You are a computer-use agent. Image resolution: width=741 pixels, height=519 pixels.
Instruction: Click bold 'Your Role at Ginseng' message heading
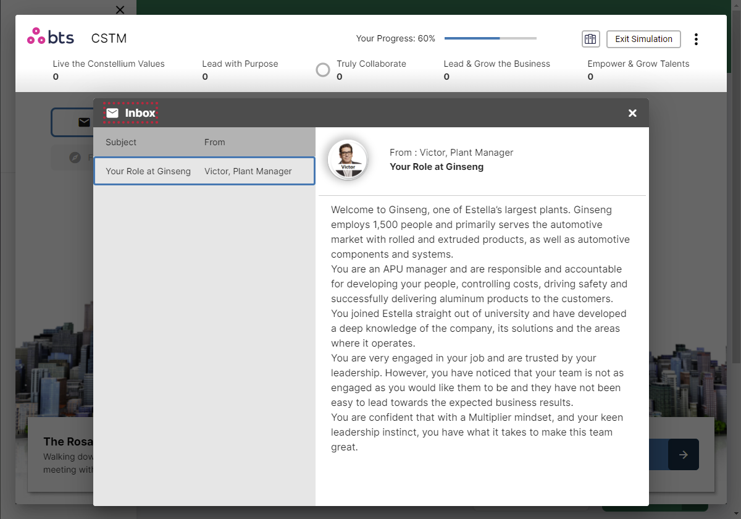(437, 167)
